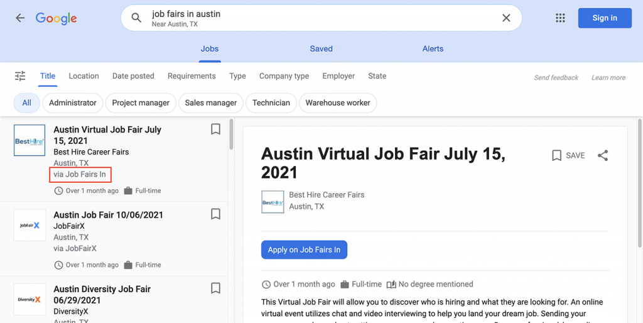Open the State filter

click(377, 76)
